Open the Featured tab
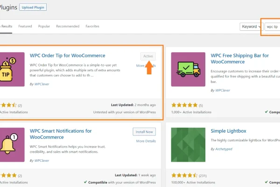 pos(25,26)
